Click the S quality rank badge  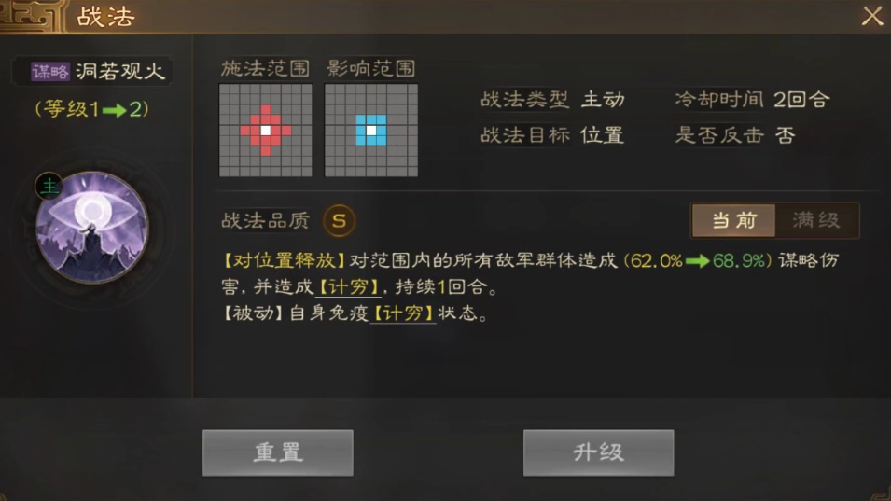[x=340, y=221]
